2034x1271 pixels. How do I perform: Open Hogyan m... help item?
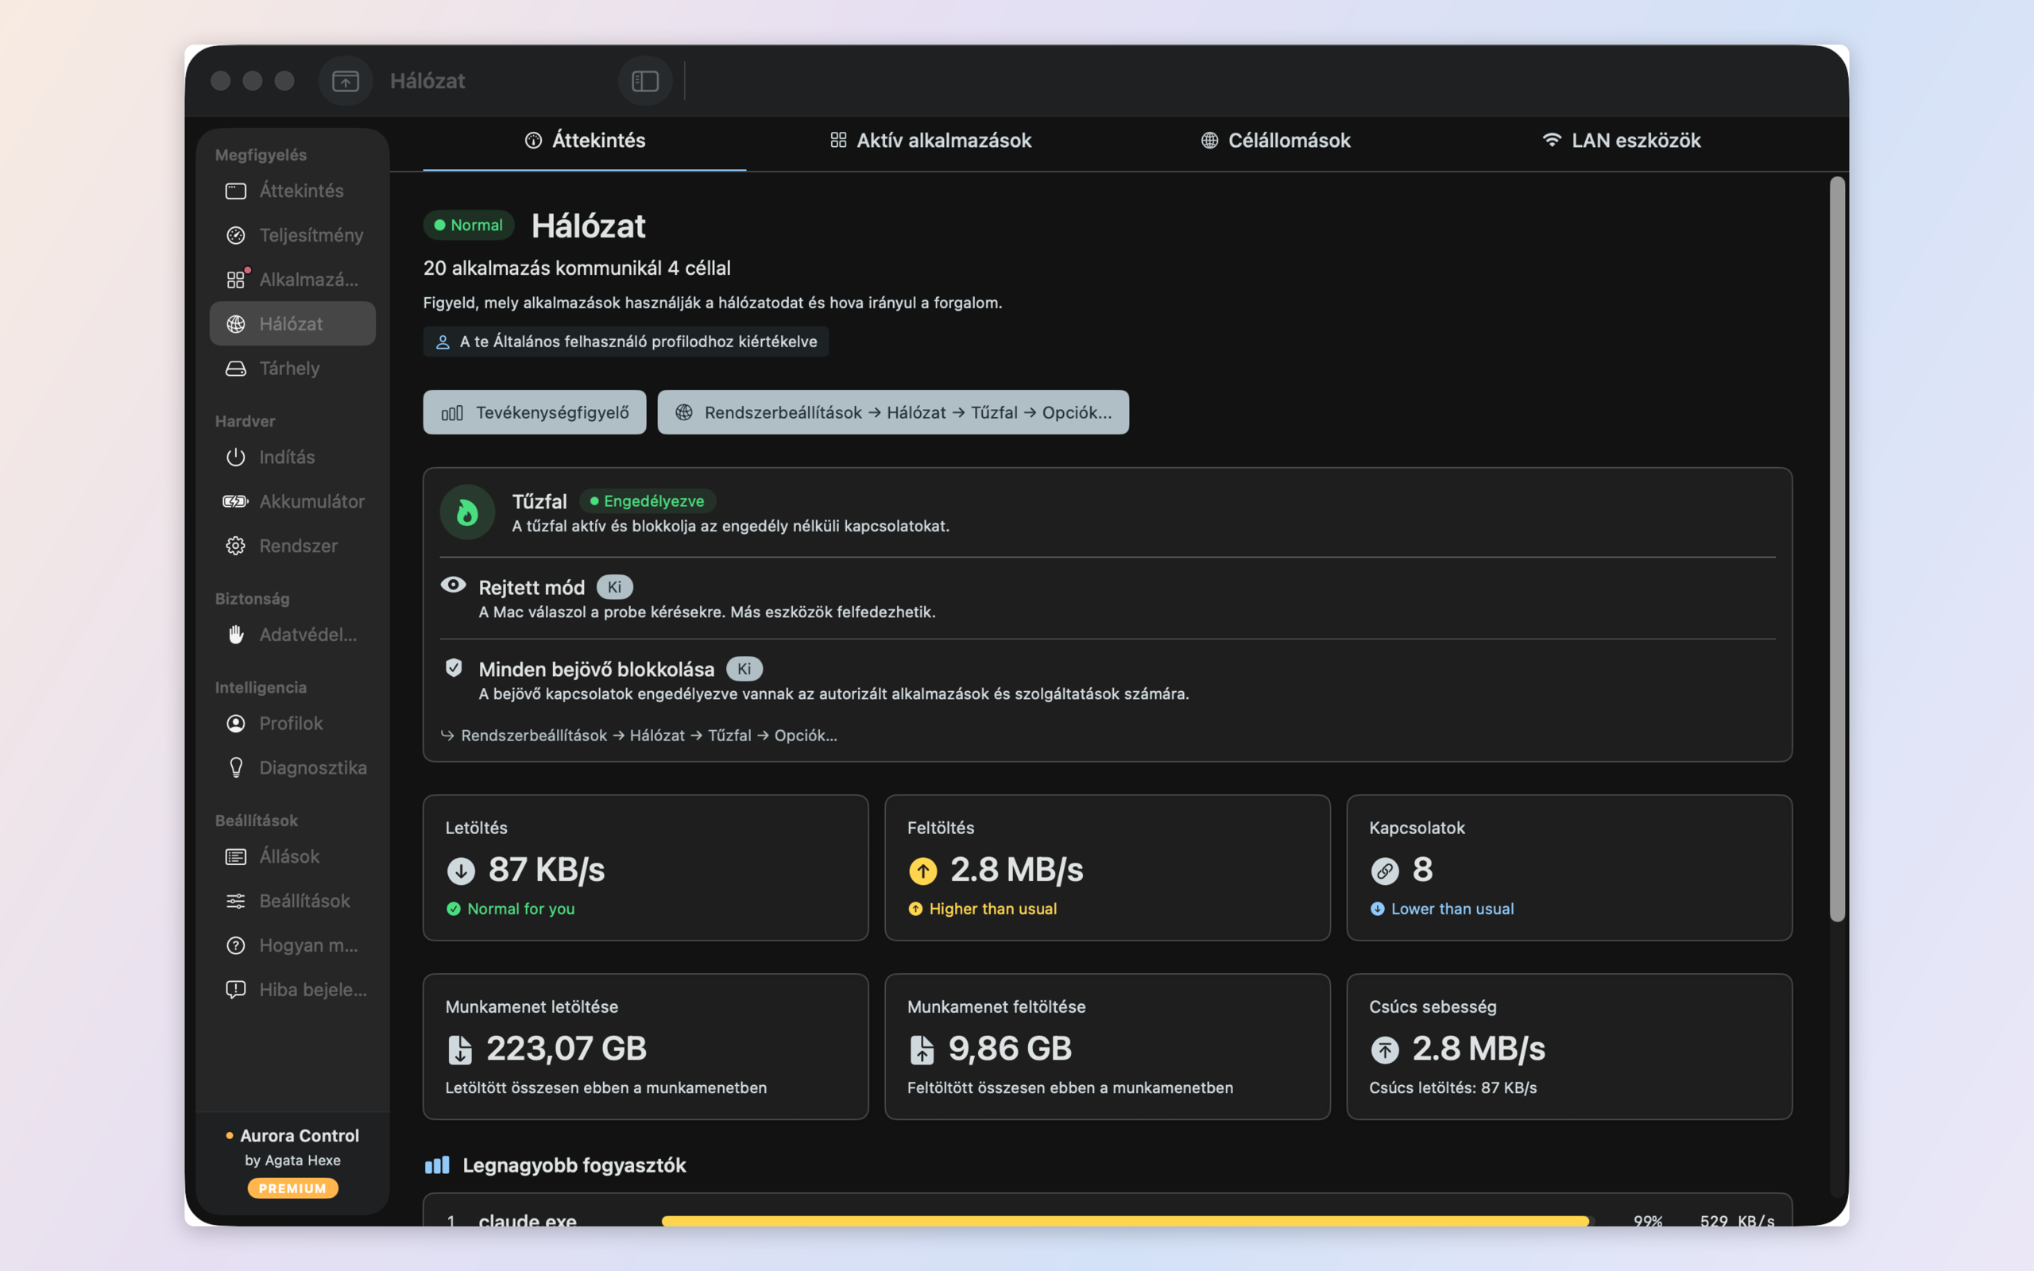tap(292, 945)
